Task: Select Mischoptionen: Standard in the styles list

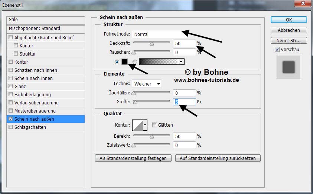Action: (x=35, y=29)
